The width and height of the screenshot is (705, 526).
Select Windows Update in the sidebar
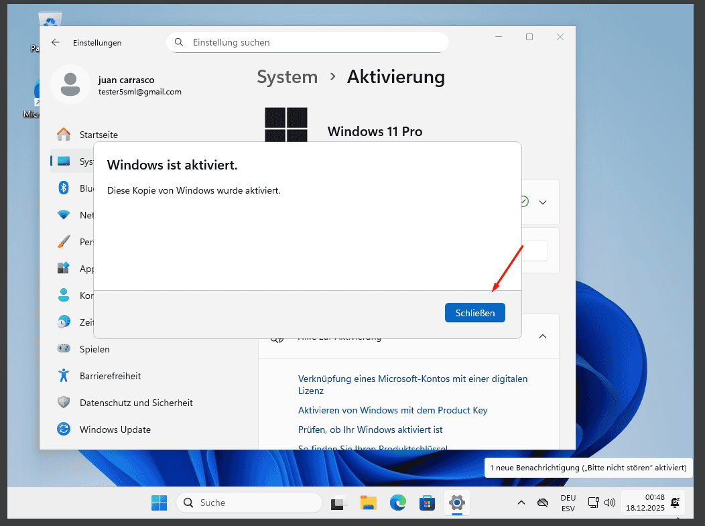[x=115, y=430]
